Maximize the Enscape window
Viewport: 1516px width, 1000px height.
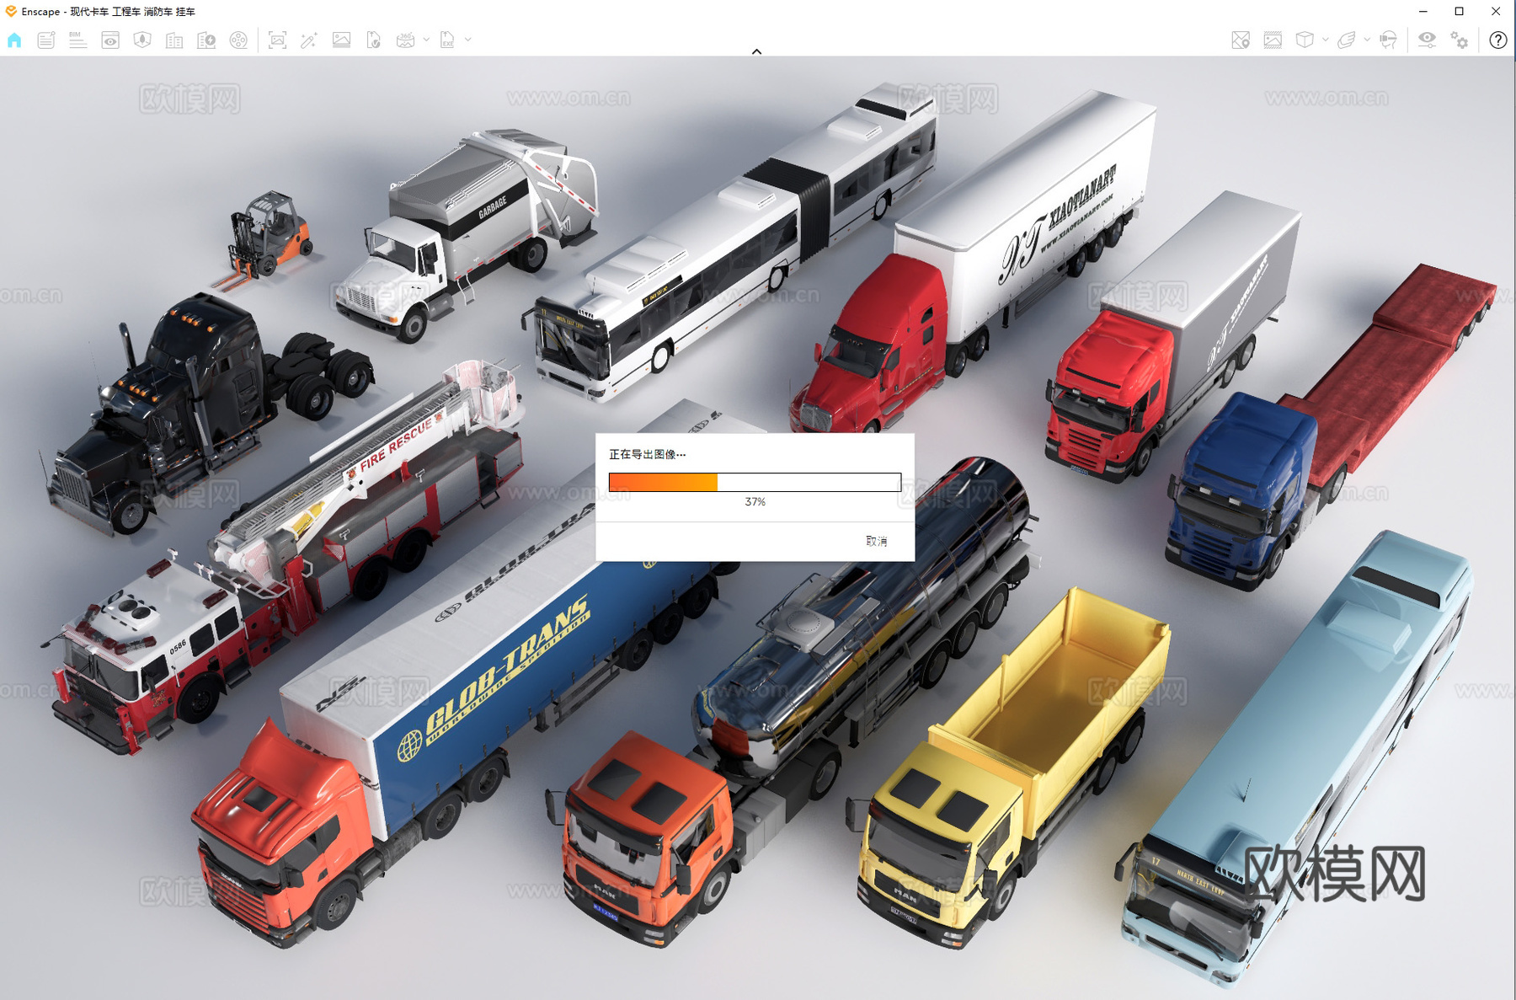(1460, 12)
